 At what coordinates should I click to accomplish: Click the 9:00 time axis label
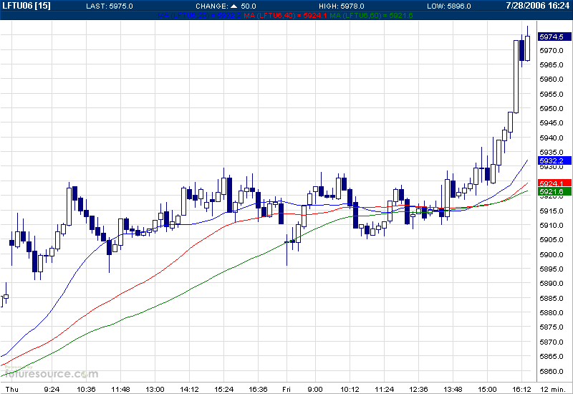click(x=315, y=389)
